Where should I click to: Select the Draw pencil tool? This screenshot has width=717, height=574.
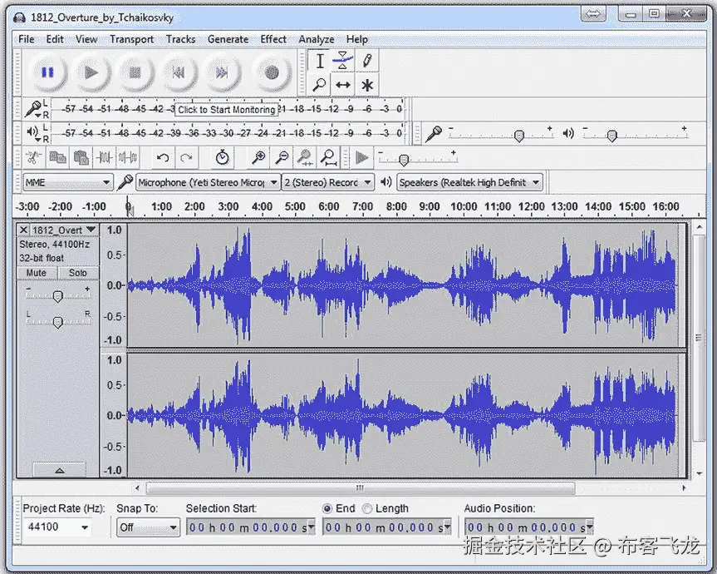366,61
